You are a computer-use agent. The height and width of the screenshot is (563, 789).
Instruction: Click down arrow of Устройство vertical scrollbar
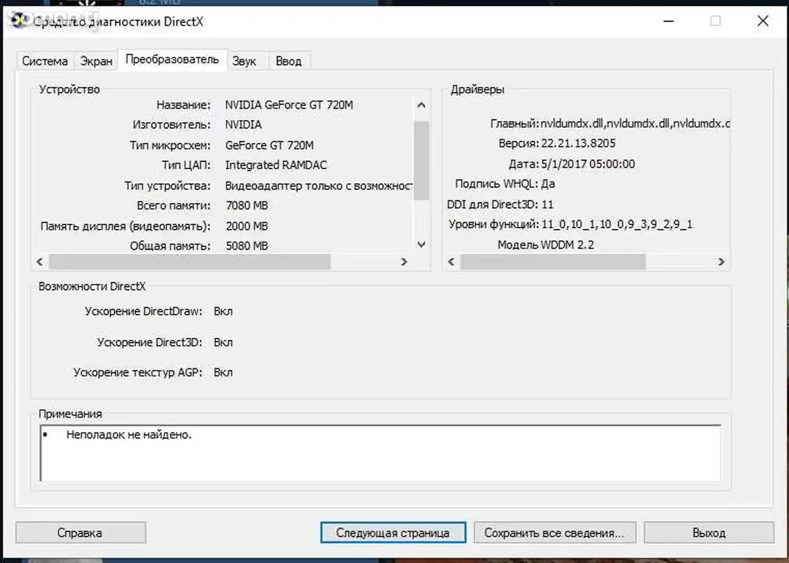421,244
